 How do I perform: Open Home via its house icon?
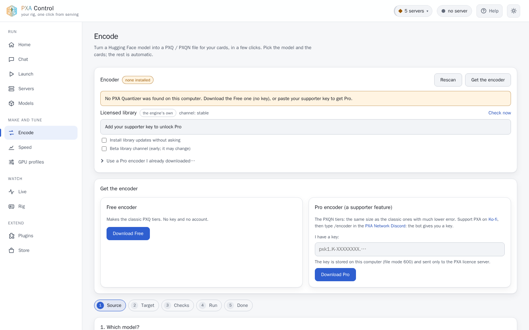11,45
